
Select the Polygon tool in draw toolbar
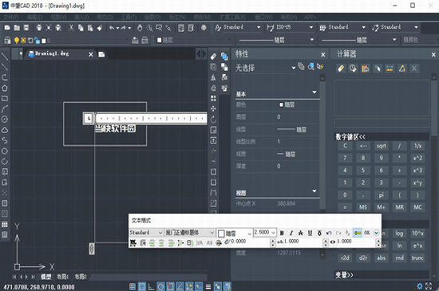[x=5, y=88]
